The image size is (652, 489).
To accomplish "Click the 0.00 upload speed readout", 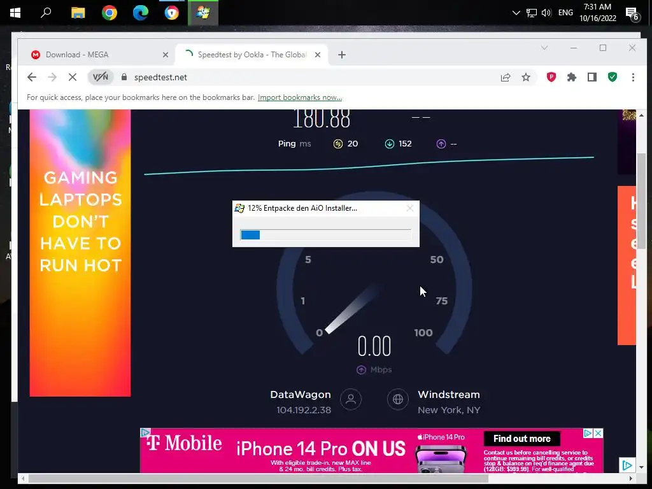I will click(374, 346).
